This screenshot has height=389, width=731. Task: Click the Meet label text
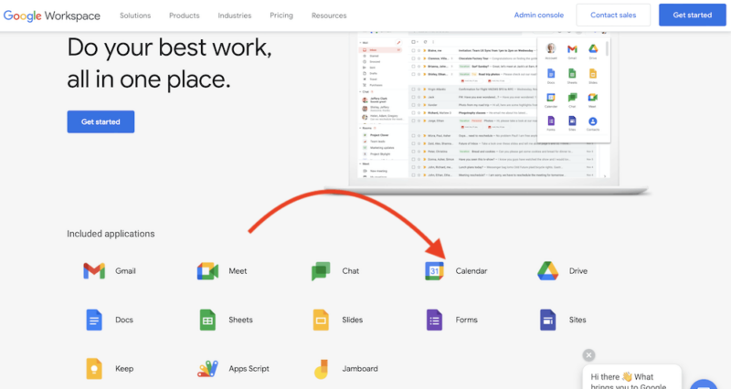(238, 270)
